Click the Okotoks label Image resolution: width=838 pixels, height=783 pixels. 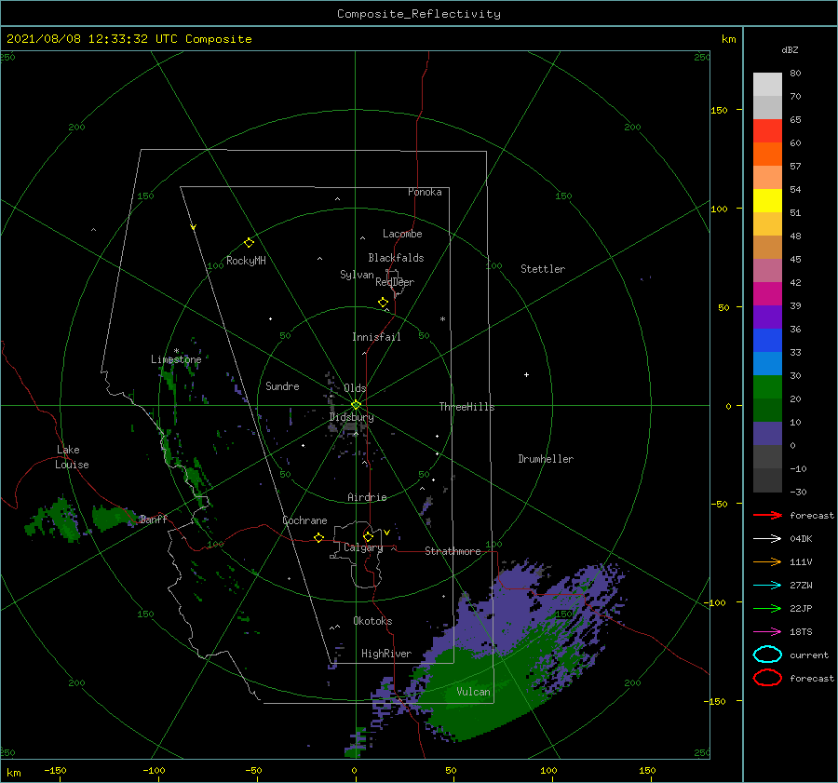tap(372, 621)
